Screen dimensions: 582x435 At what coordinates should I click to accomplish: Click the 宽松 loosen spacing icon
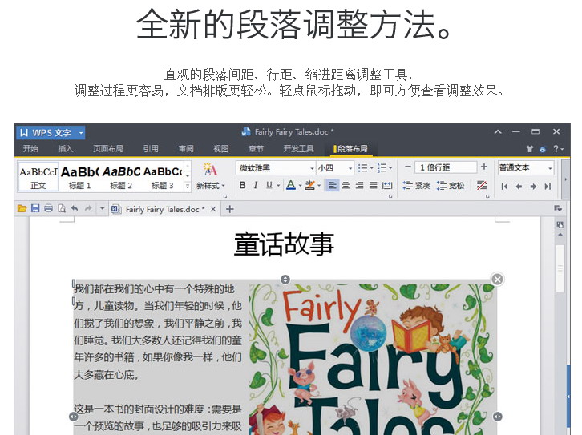click(x=451, y=186)
